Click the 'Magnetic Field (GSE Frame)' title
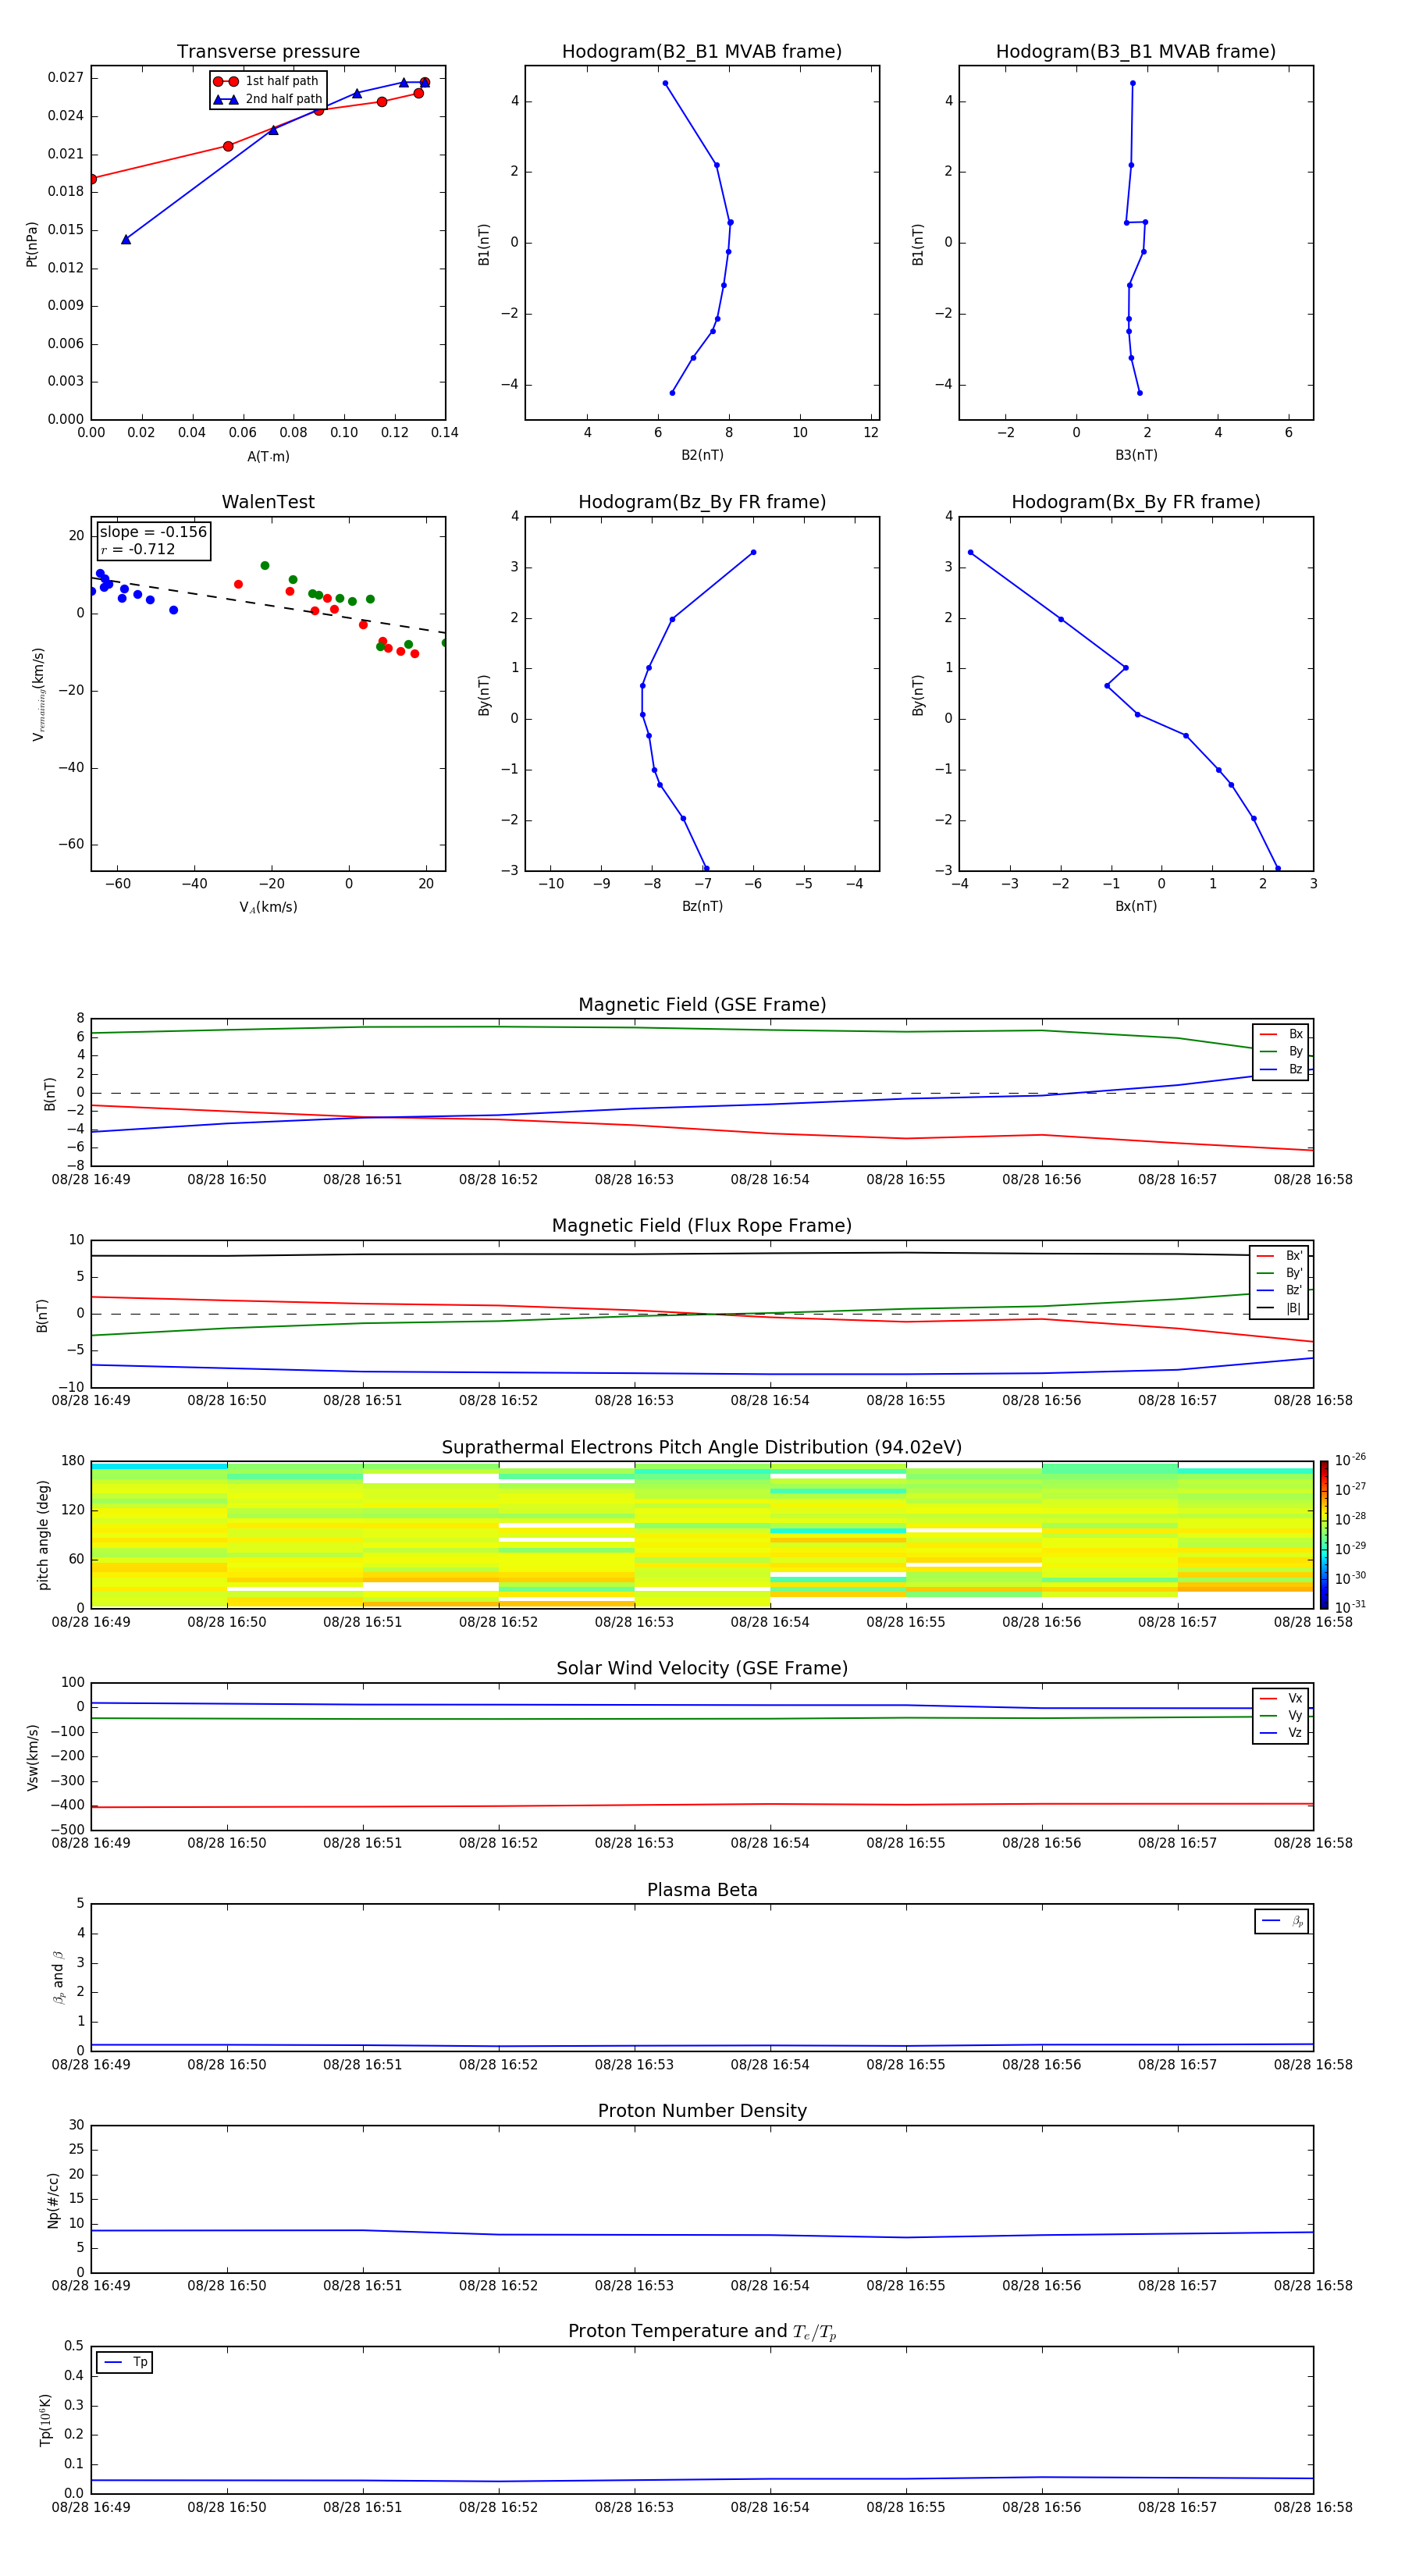Screen dimensions: 1405x2576 702,1005
